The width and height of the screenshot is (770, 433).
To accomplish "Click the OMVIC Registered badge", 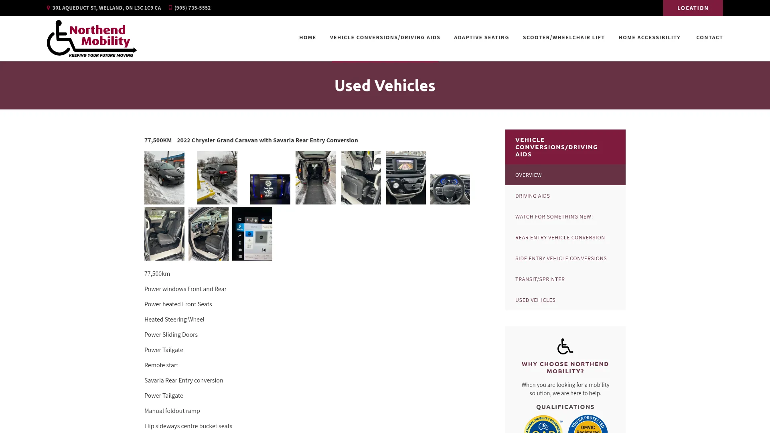I will pyautogui.click(x=588, y=424).
